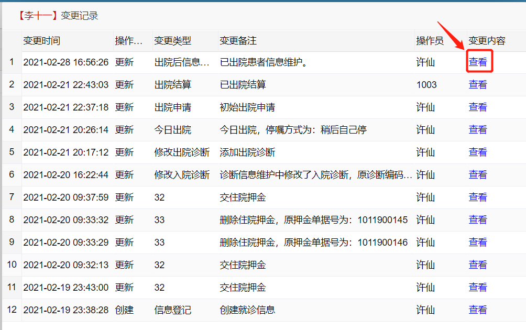The height and width of the screenshot is (330, 526).
Task: Open 查看 link in row 7
Action: point(478,197)
